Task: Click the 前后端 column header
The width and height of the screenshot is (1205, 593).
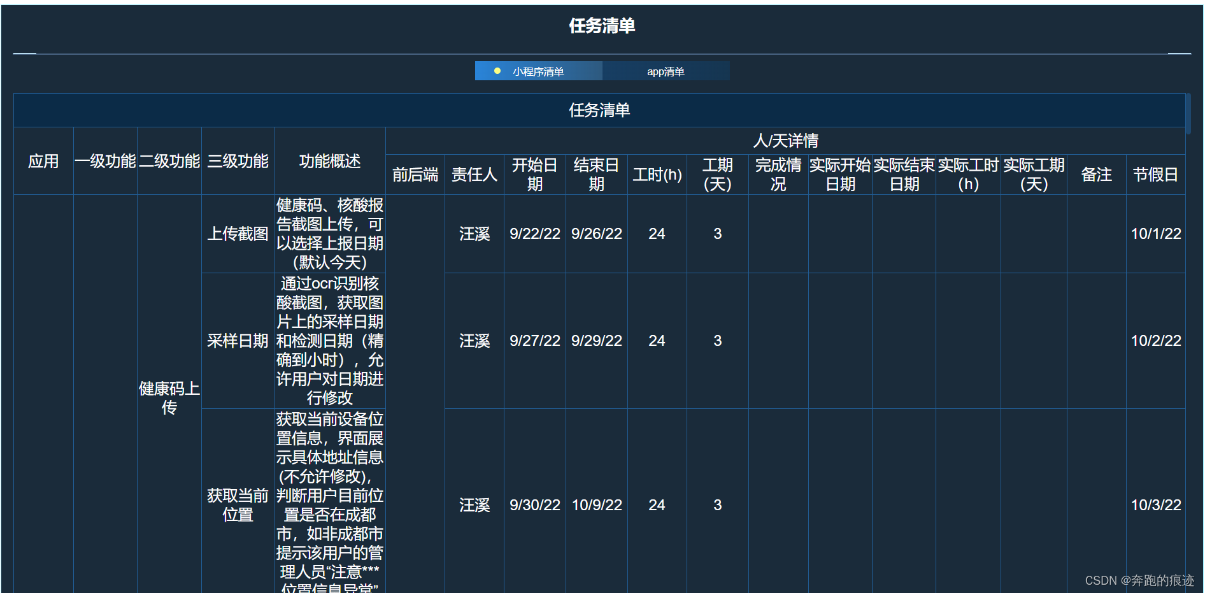Action: pyautogui.click(x=415, y=175)
